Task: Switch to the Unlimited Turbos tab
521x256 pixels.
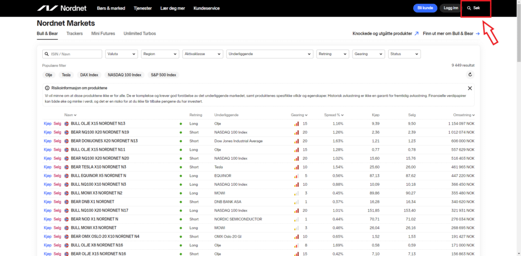Action: tap(139, 34)
